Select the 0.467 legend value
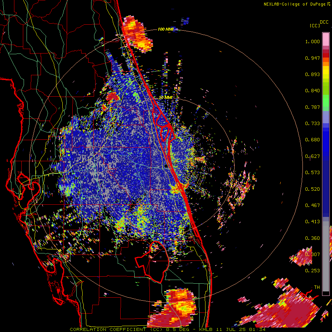The image size is (332, 332). click(312, 205)
